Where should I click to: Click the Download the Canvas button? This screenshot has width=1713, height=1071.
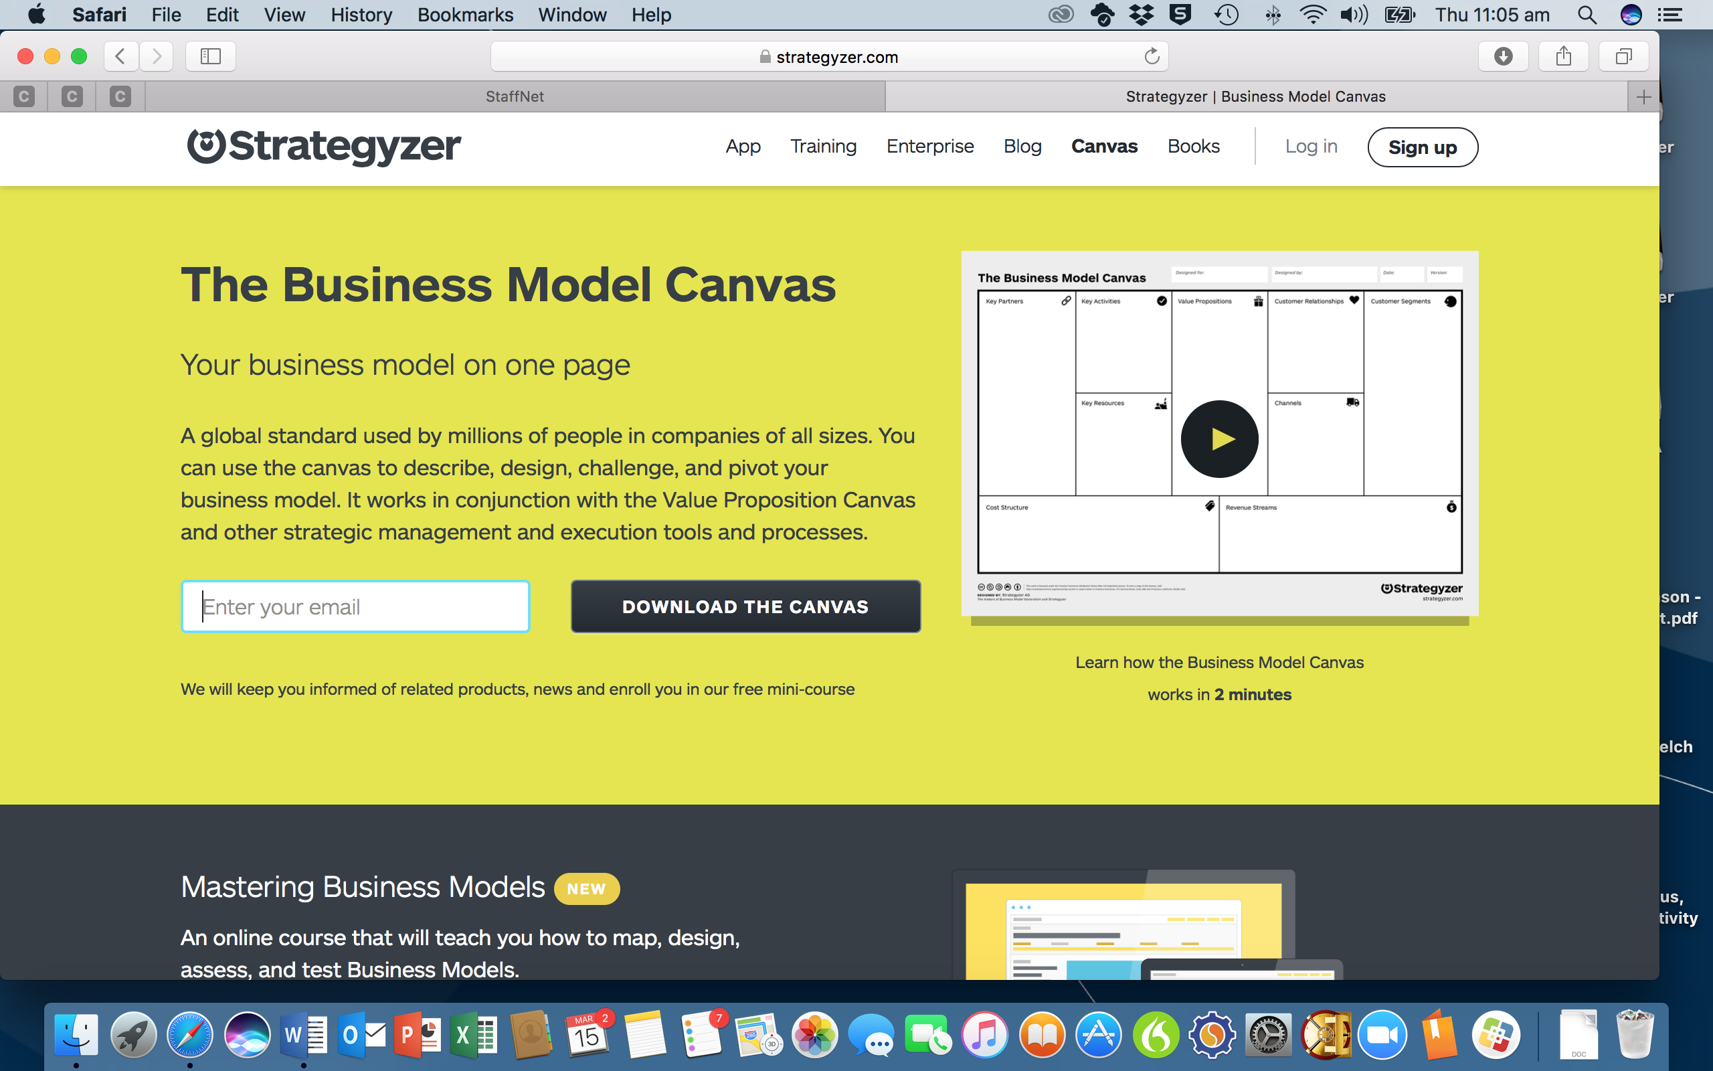pyautogui.click(x=745, y=606)
